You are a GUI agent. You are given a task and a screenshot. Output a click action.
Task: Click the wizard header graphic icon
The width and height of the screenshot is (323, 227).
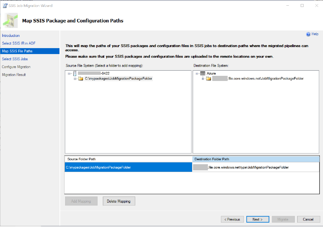(x=10, y=20)
